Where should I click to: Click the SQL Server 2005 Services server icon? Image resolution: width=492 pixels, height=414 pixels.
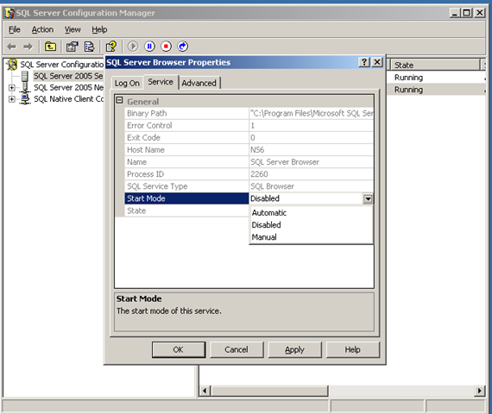tap(25, 76)
